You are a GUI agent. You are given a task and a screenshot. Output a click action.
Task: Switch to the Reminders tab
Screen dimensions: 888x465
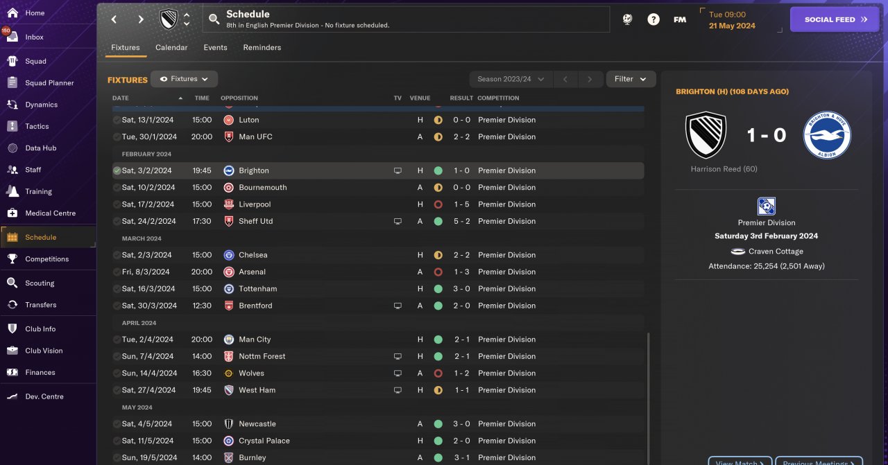click(262, 48)
